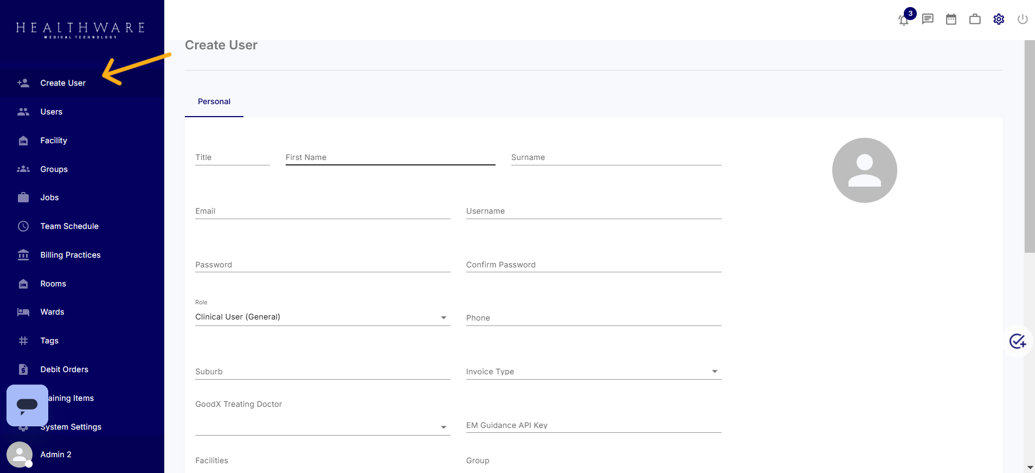The width and height of the screenshot is (1035, 473).
Task: Expand the GoodX Treating Doctor dropdown
Action: pyautogui.click(x=322, y=427)
